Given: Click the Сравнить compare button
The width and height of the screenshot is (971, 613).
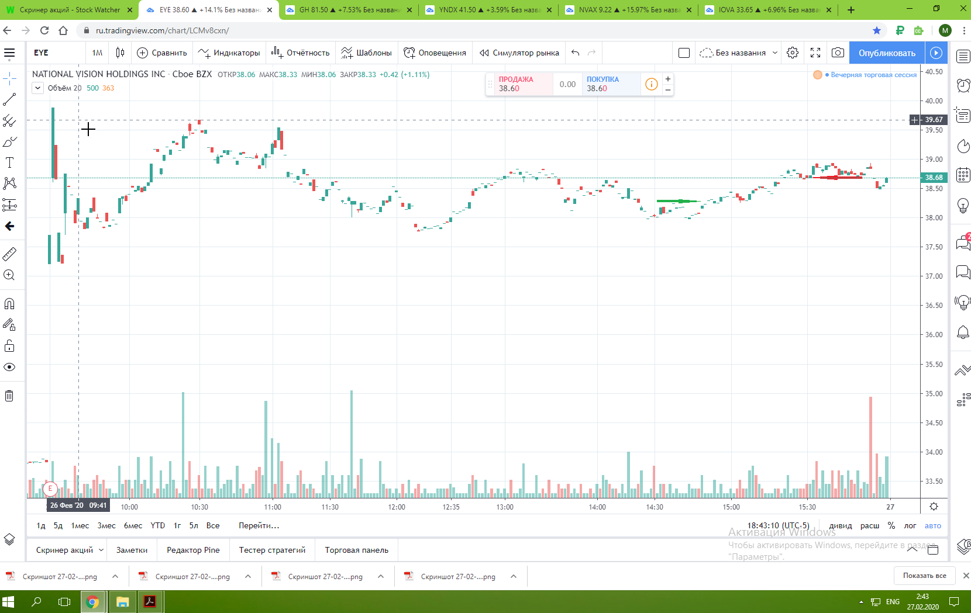Looking at the screenshot, I should [x=162, y=53].
